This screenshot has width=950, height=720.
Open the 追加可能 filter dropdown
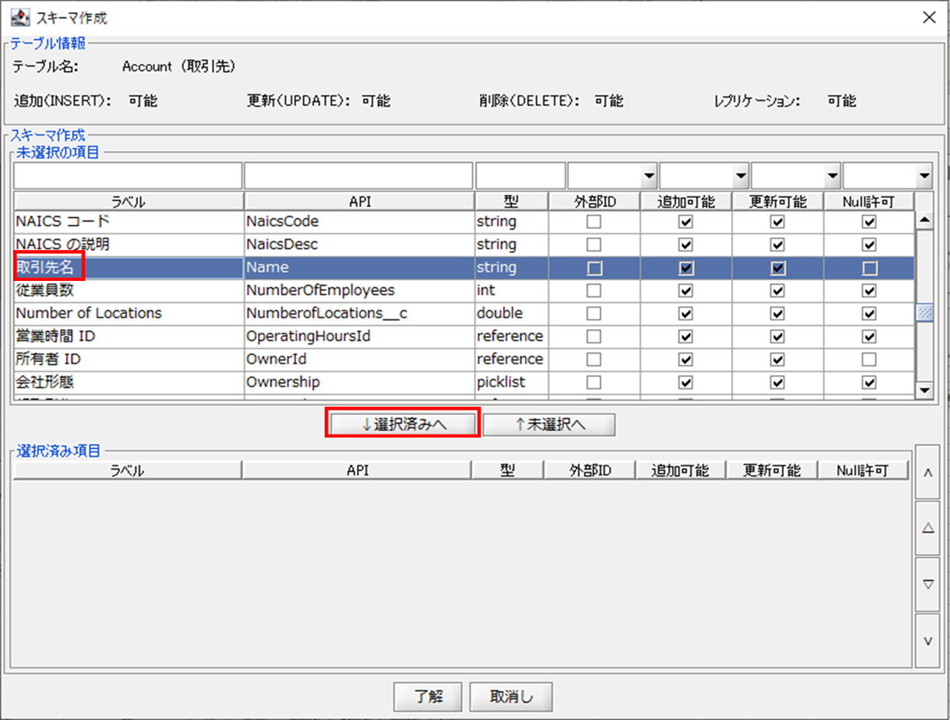tap(705, 176)
